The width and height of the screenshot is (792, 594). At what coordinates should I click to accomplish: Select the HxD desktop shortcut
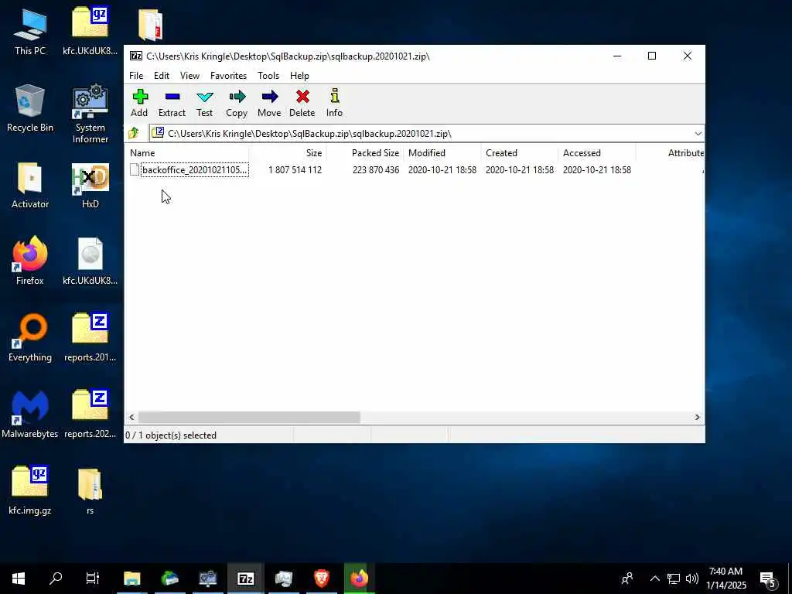pos(90,185)
